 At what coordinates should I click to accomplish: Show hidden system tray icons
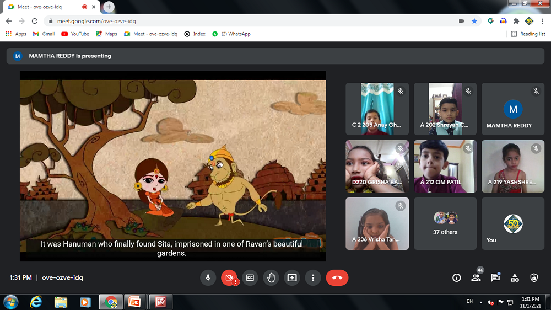[481, 302]
